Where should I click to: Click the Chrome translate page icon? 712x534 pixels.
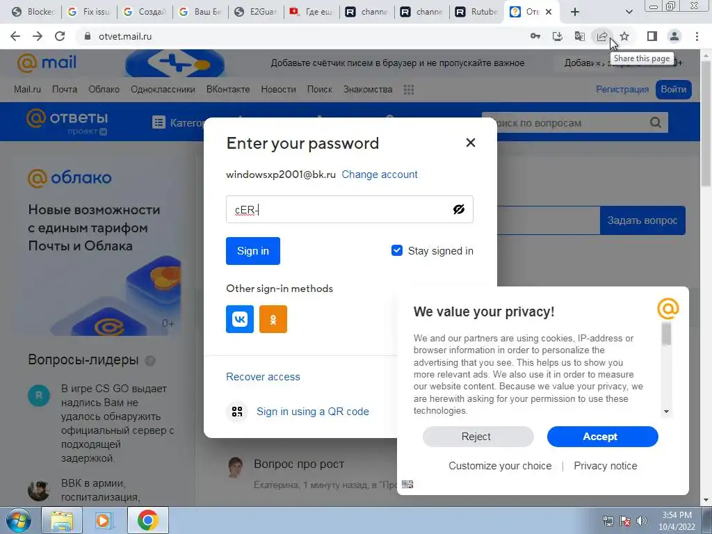click(x=580, y=36)
